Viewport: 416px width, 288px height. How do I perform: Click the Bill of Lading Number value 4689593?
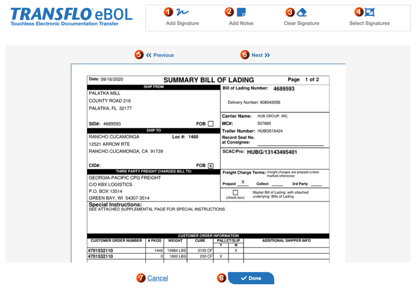(x=284, y=88)
